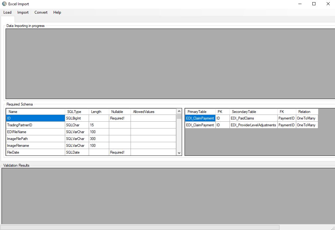Viewport: 335px width, 230px height.
Task: Sort by the PrimaryTable column header
Action: pyautogui.click(x=200, y=111)
